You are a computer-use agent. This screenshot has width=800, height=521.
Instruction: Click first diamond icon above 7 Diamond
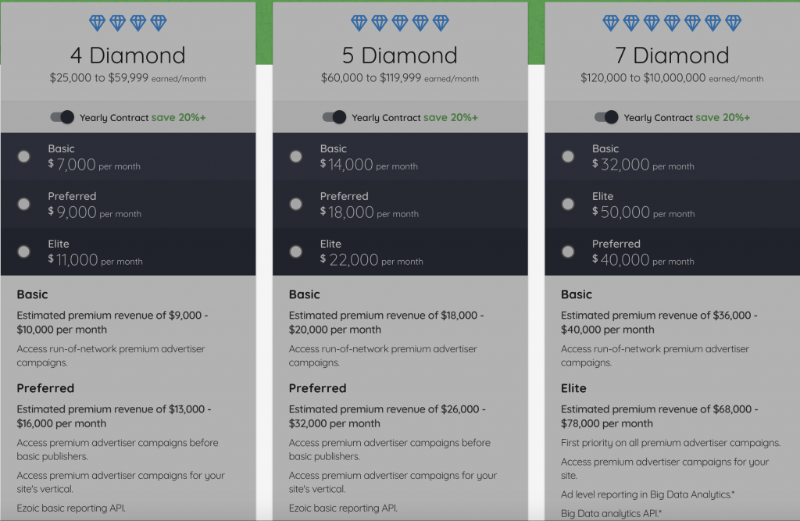click(x=611, y=23)
